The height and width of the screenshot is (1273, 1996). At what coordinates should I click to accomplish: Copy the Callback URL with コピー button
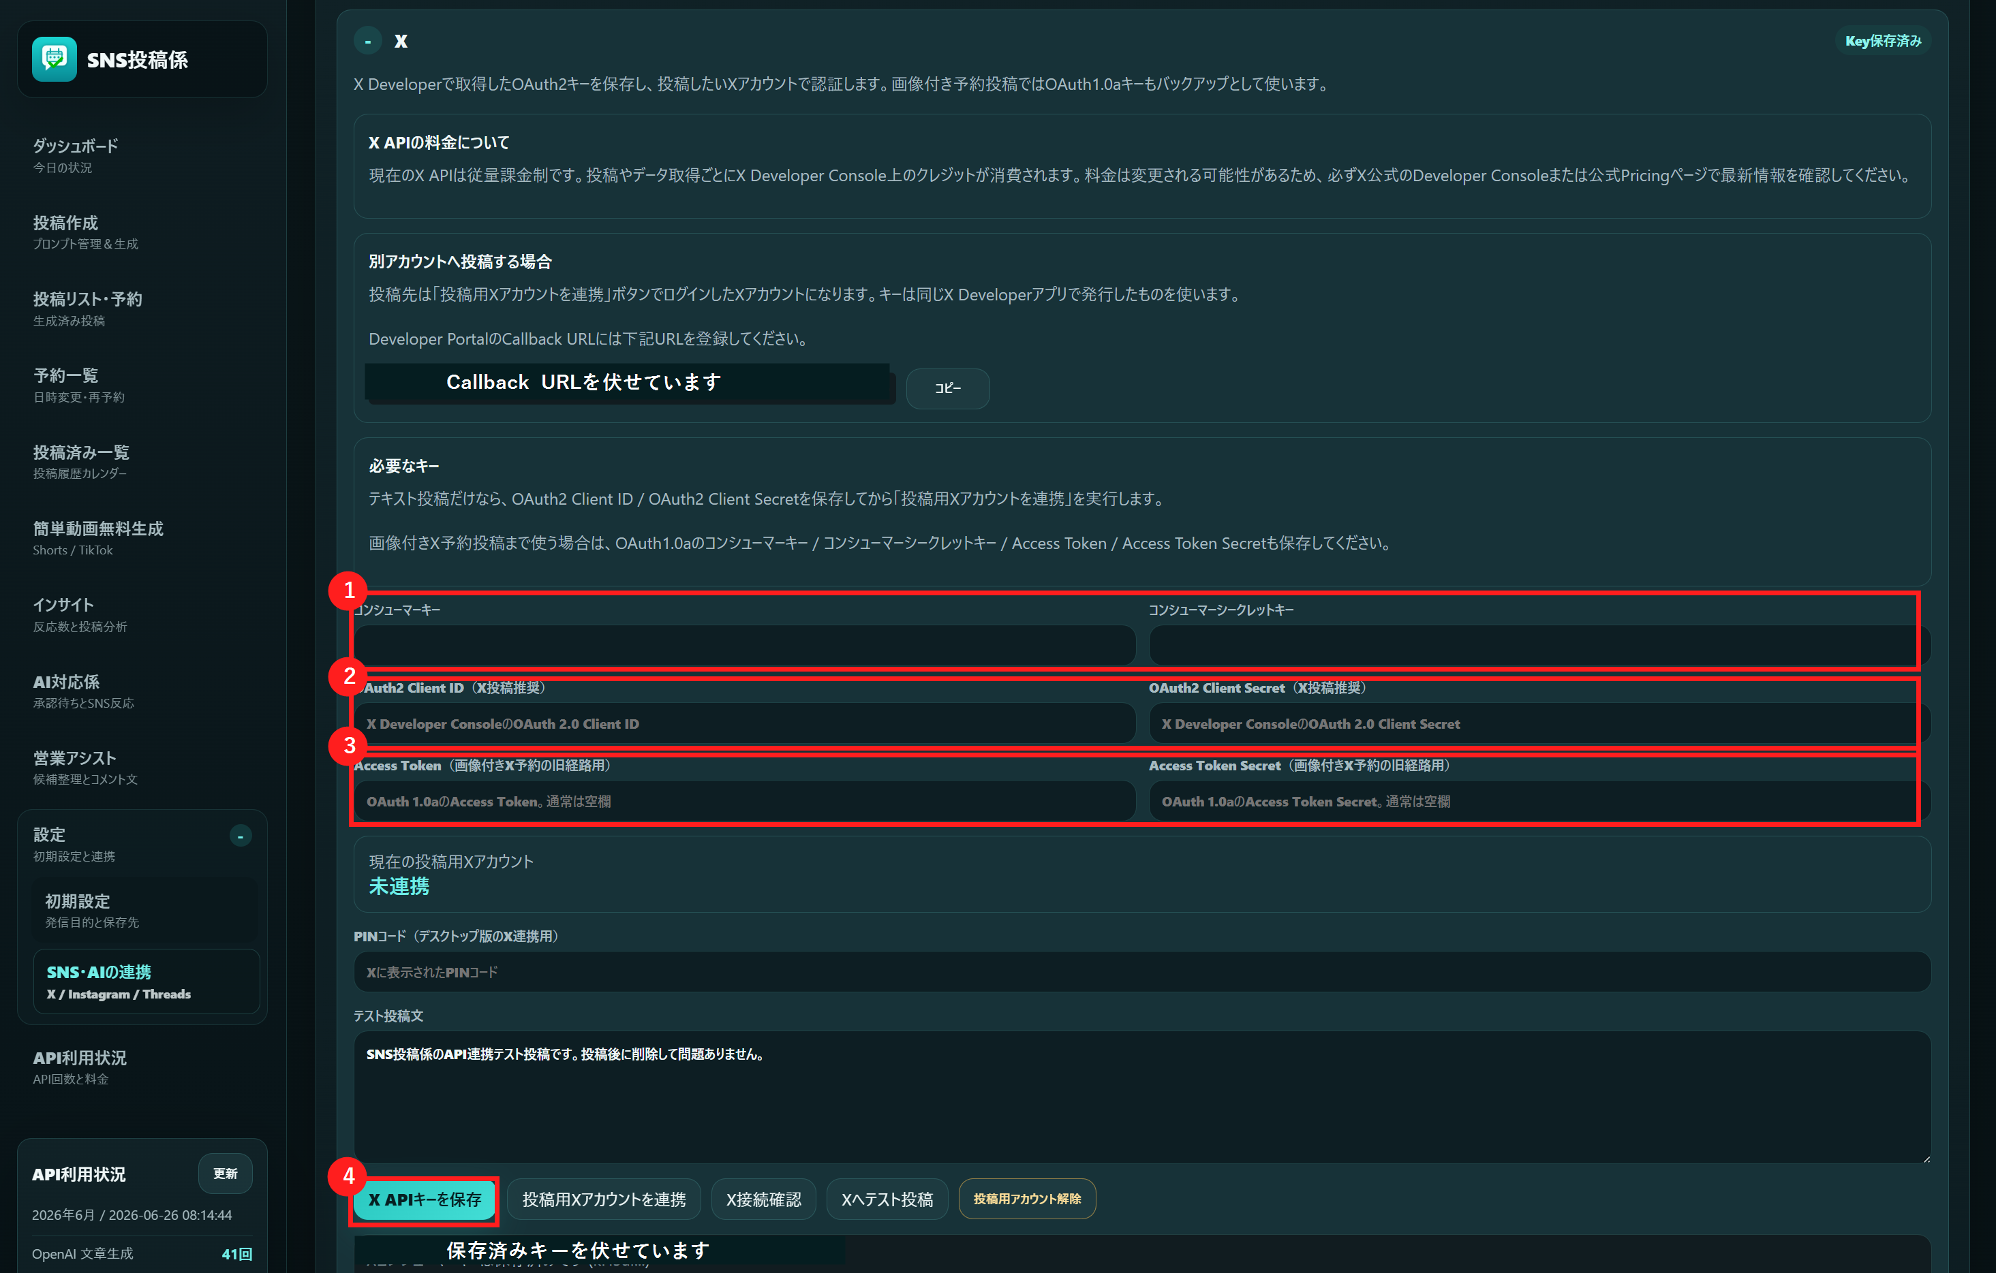[947, 388]
